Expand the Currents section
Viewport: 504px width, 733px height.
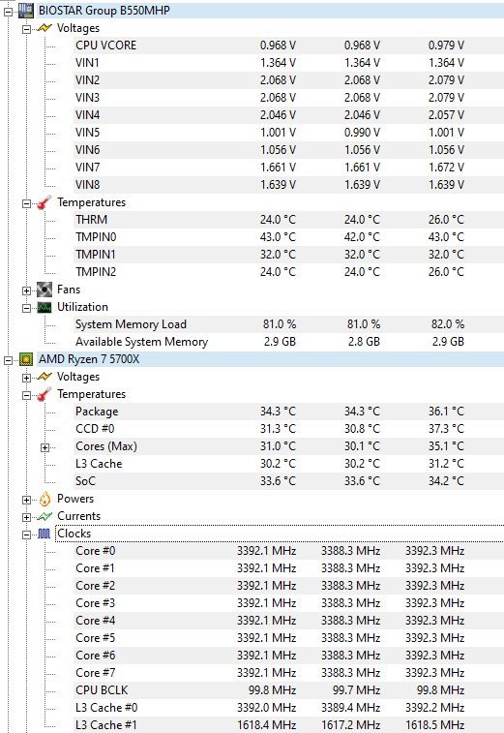[x=26, y=517]
